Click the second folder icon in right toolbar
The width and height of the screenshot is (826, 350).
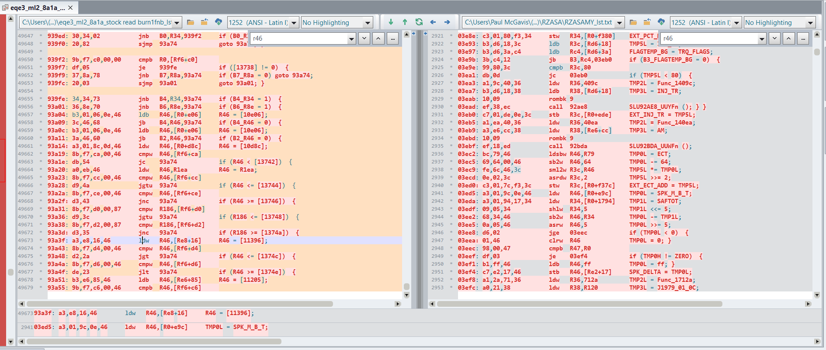[x=647, y=22]
